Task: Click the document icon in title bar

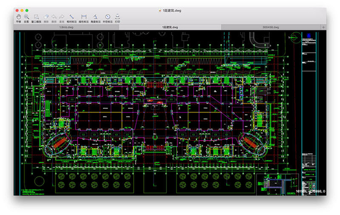Action: (160, 10)
